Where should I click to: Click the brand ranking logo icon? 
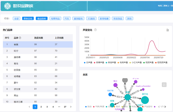pos(7,6)
